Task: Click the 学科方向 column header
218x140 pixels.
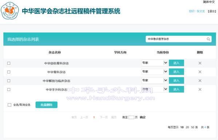Action: pyautogui.click(x=120, y=52)
